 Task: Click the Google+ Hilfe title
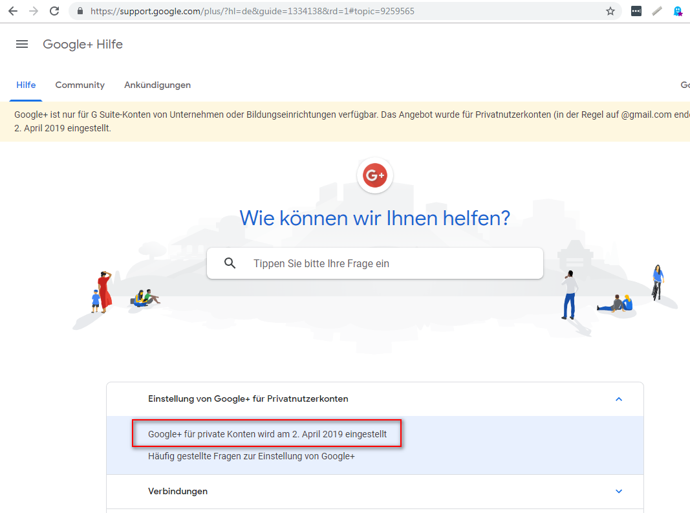[83, 44]
